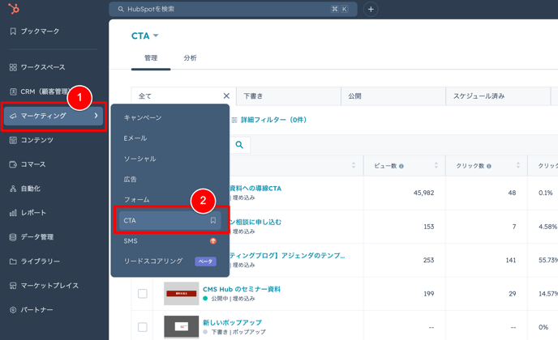Open the 資料への導線CTA link
Viewport: 558px width, 340px height.
coord(255,189)
